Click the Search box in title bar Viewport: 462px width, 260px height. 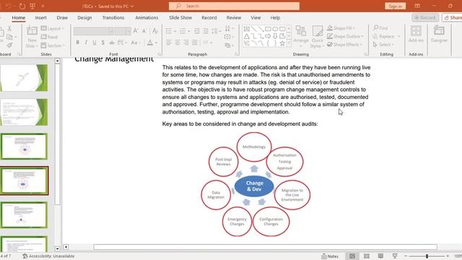pyautogui.click(x=234, y=6)
